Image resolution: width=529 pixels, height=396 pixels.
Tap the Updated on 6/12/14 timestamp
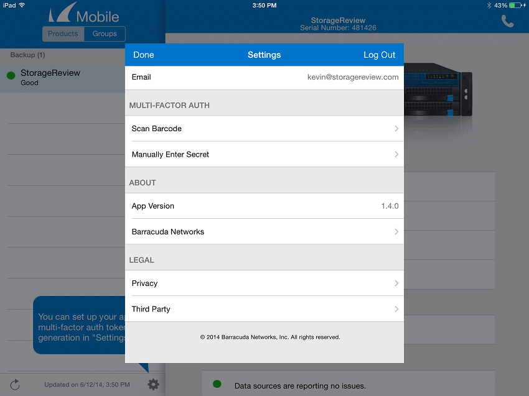87,385
